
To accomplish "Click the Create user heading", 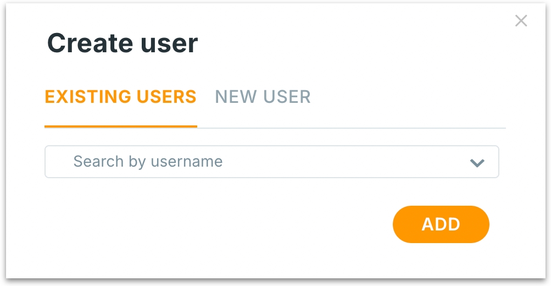I will tap(123, 43).
